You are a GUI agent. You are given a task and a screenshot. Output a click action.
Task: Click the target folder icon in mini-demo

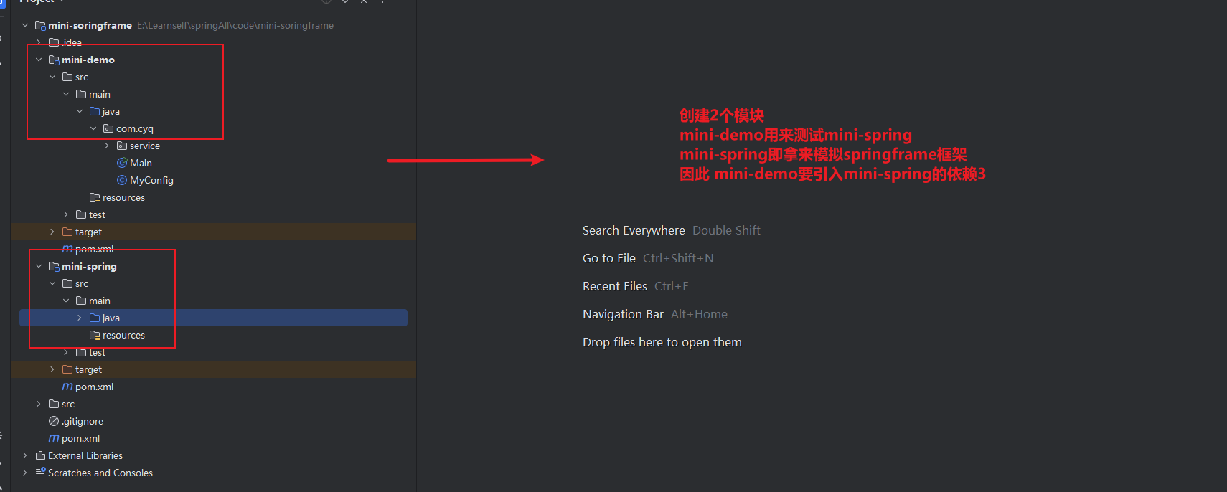[67, 232]
